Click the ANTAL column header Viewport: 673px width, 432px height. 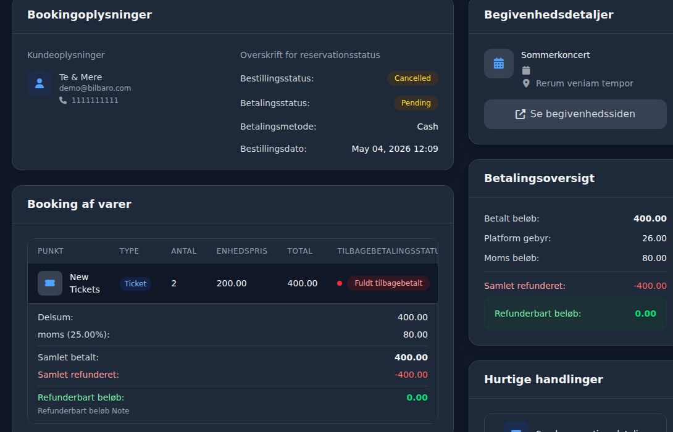tap(184, 251)
